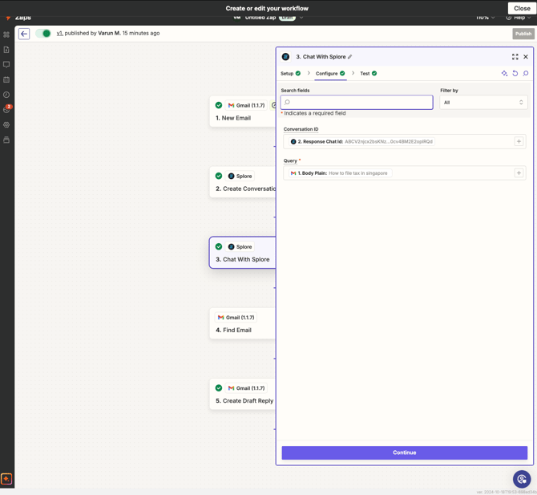537x495 pixels.
Task: Open the Zap details file icon in the sidebar
Action: pyautogui.click(x=6, y=50)
